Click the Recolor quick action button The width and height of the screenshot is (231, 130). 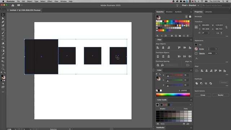221,95
